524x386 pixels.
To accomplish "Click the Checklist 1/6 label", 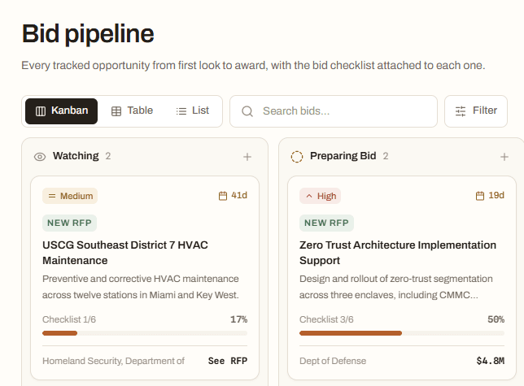I will pos(69,319).
